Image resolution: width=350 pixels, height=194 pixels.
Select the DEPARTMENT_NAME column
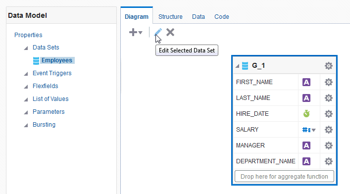[x=266, y=161]
